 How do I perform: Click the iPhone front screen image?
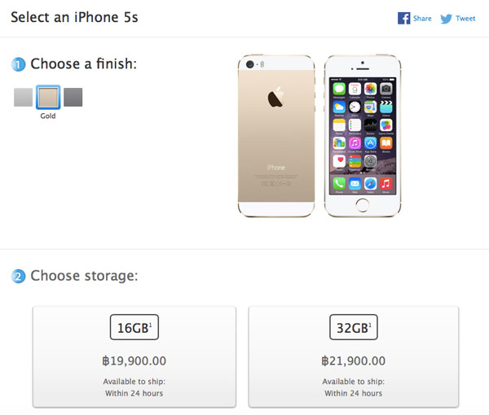coord(363,136)
